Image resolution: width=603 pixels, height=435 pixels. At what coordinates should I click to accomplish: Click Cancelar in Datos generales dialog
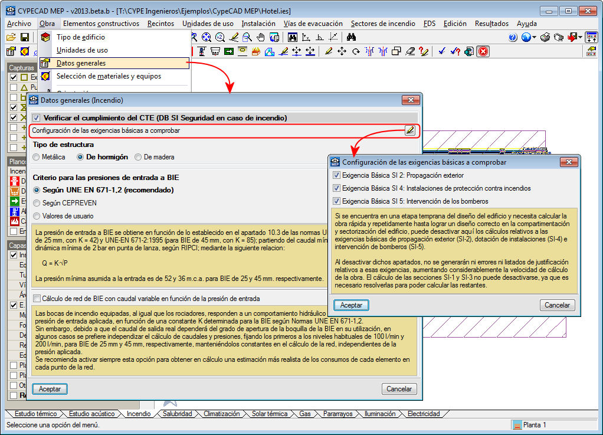399,389
